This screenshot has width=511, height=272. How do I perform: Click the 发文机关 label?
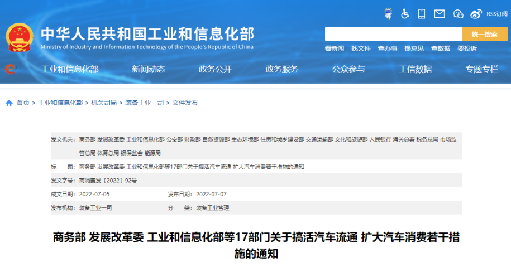coord(63,139)
